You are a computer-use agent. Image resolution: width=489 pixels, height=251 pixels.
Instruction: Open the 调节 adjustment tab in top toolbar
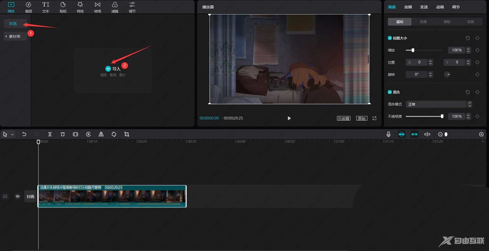tap(132, 7)
